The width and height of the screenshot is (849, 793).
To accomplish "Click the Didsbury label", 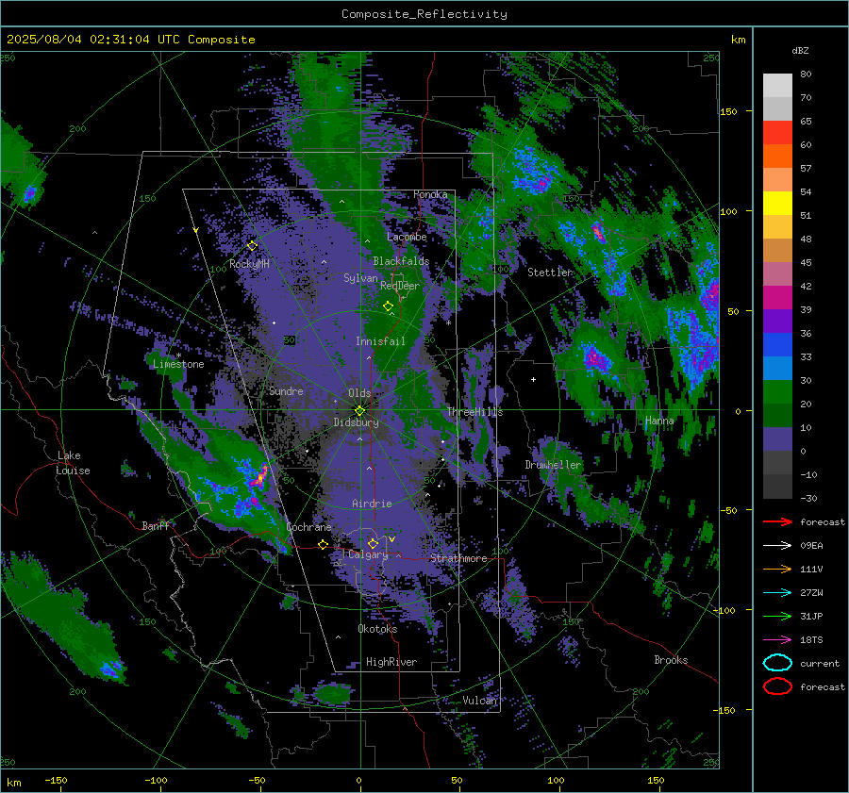I will (x=356, y=422).
